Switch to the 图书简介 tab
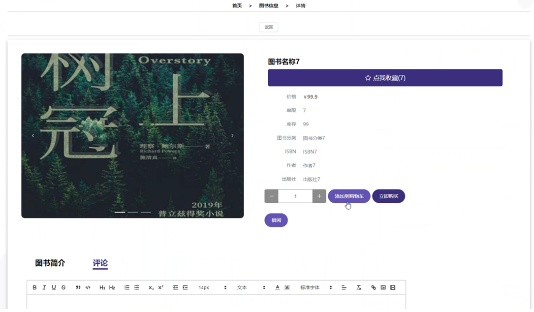This screenshot has width=534, height=312. coord(50,263)
